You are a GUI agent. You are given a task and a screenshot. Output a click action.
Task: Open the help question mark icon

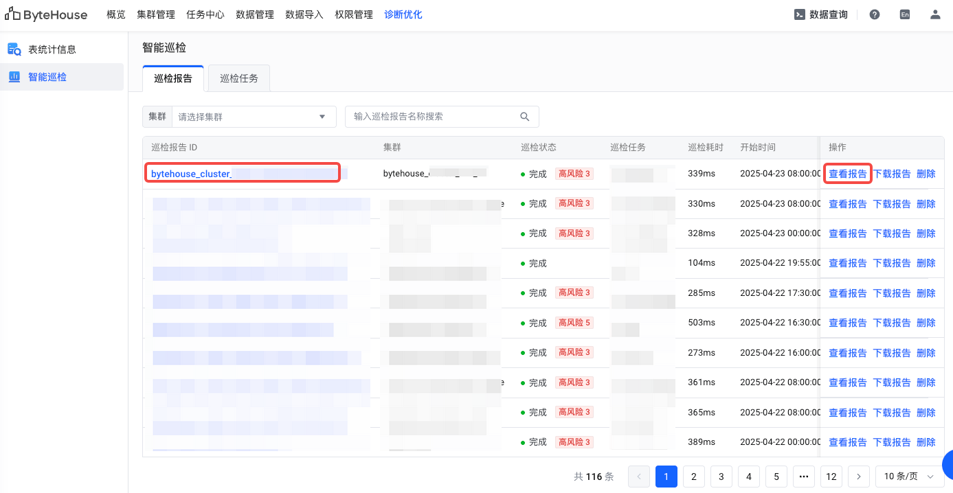(875, 14)
